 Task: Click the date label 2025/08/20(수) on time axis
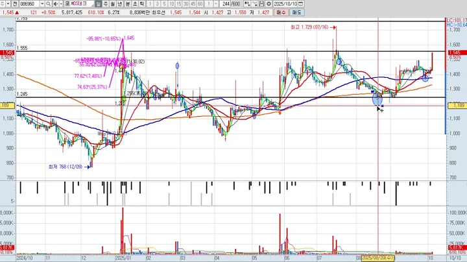[378, 258]
